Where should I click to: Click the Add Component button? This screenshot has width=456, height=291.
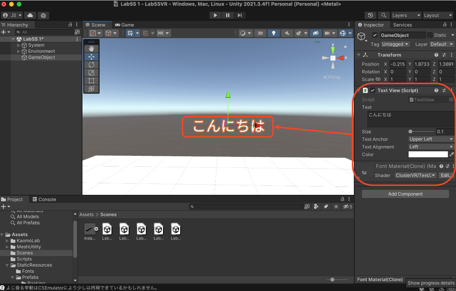(405, 194)
